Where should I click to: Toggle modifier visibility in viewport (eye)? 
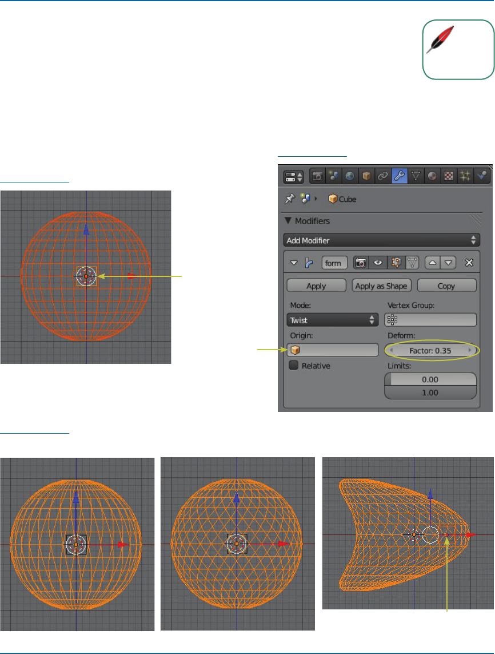click(378, 263)
